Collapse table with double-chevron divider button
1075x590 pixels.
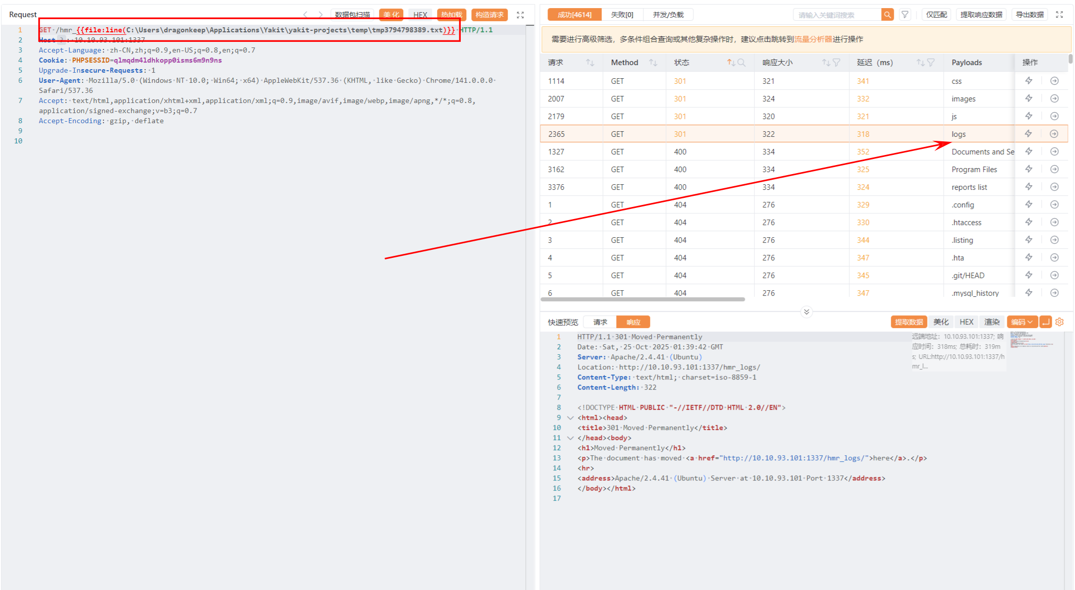[807, 312]
